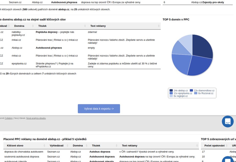Sort lower table by Vyhledávač arrows
The width and height of the screenshot is (236, 162).
(67, 145)
